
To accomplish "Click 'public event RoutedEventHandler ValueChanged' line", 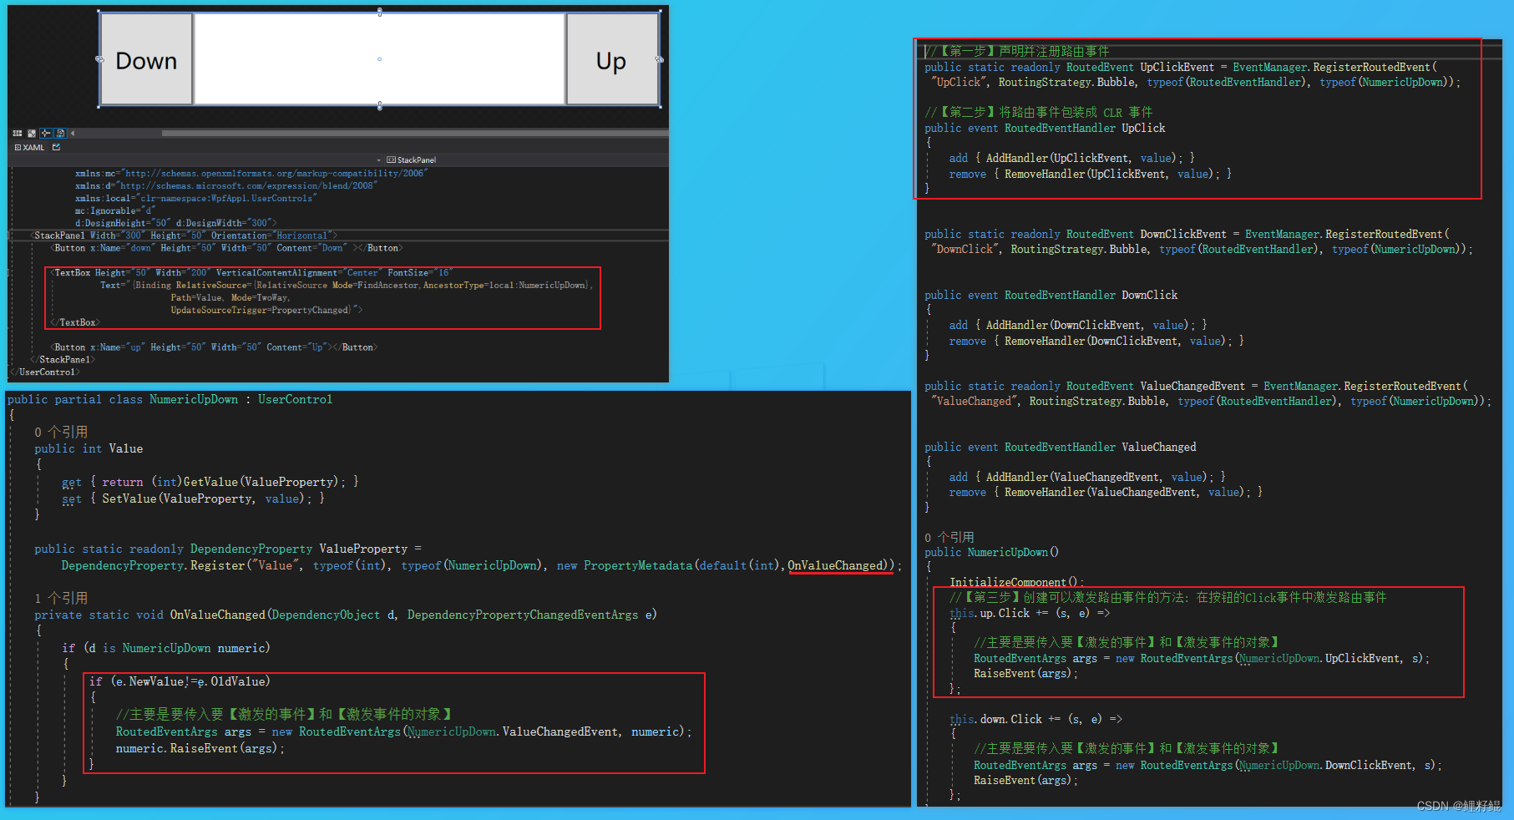I will [1061, 447].
